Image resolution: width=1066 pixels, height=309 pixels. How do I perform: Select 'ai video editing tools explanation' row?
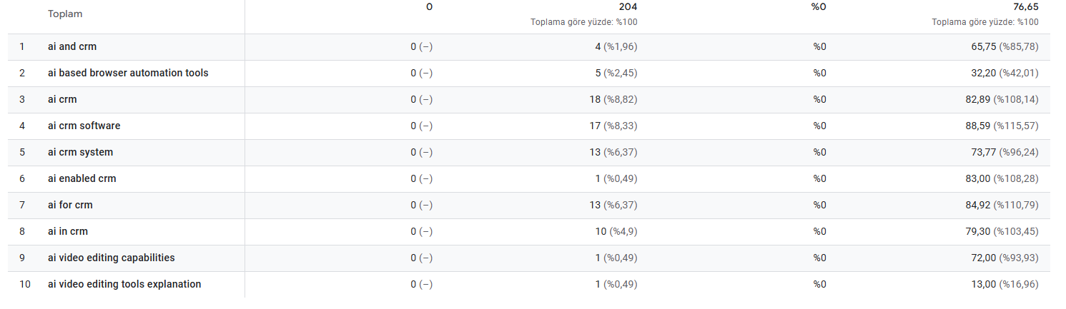click(x=529, y=284)
